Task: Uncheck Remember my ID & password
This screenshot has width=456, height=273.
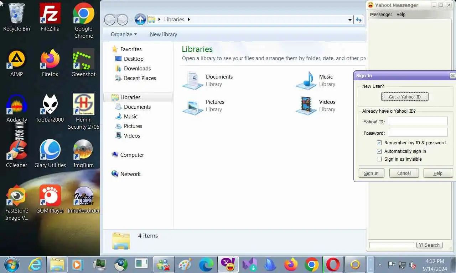Action: [379, 143]
